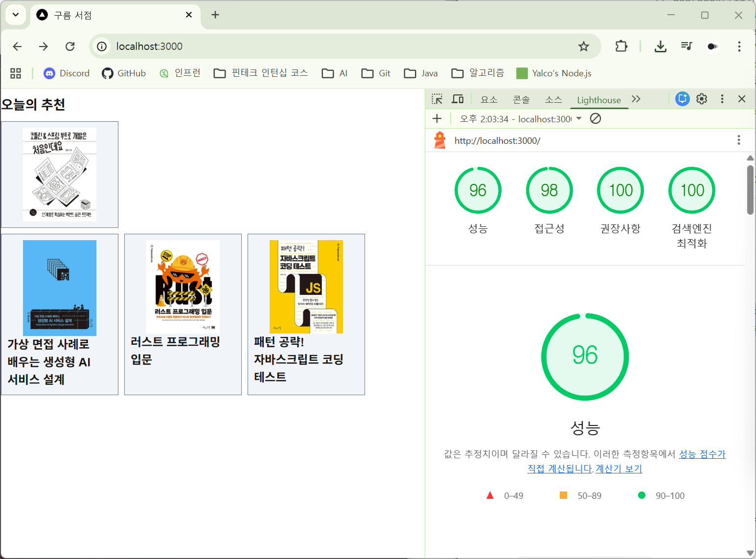Open the downloads icon in toolbar
Viewport: 756px width, 559px height.
point(660,46)
